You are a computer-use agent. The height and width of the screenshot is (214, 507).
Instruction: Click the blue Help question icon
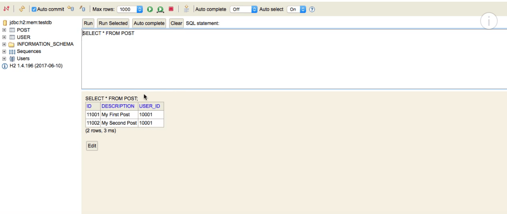click(x=312, y=9)
